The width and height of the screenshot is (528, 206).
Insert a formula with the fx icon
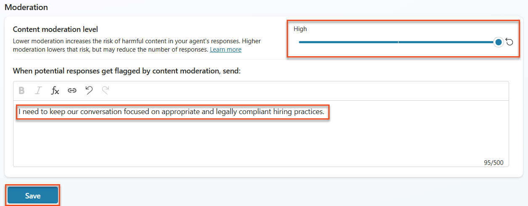click(x=55, y=90)
